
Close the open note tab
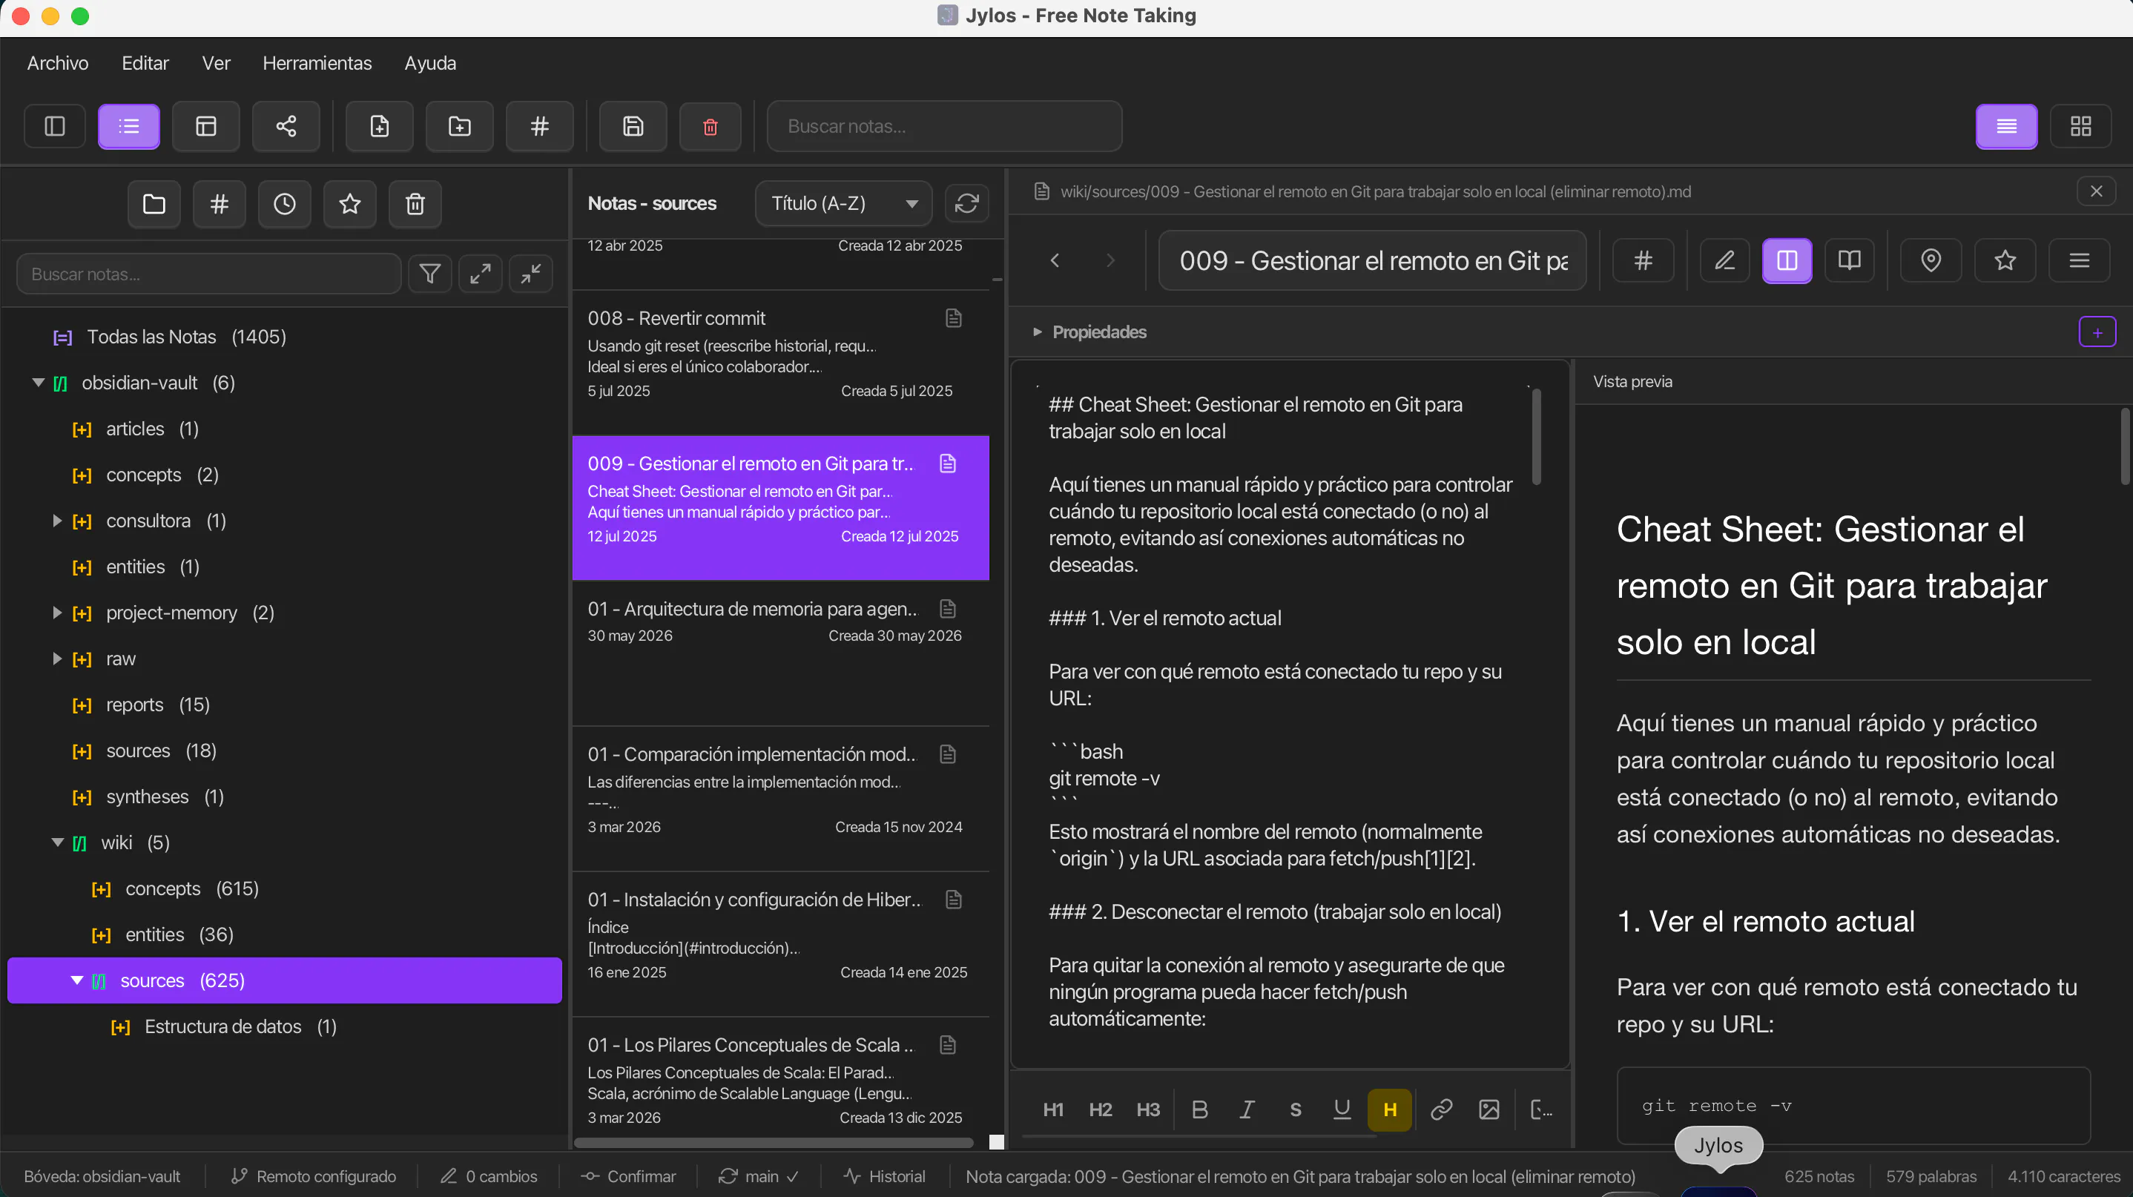[x=2097, y=191]
